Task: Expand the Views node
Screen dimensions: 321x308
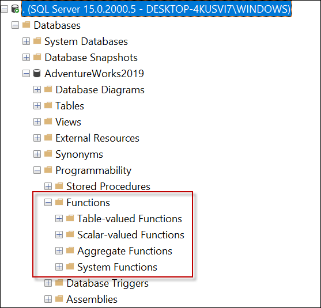Action: [37, 122]
